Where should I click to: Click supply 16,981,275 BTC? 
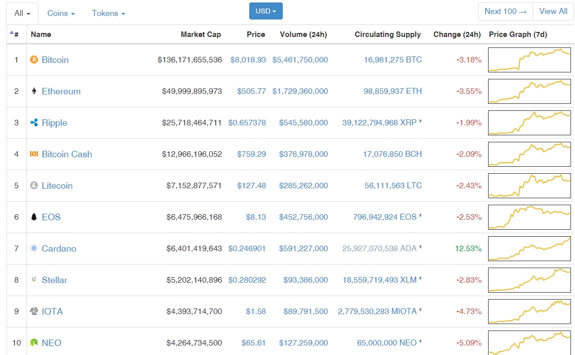(x=393, y=60)
